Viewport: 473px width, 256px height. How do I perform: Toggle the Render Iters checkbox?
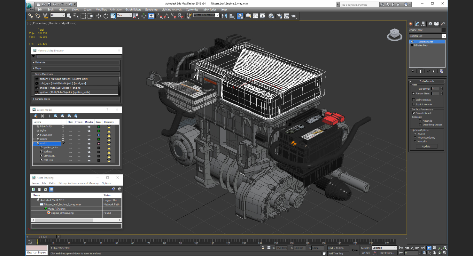[x=414, y=93]
